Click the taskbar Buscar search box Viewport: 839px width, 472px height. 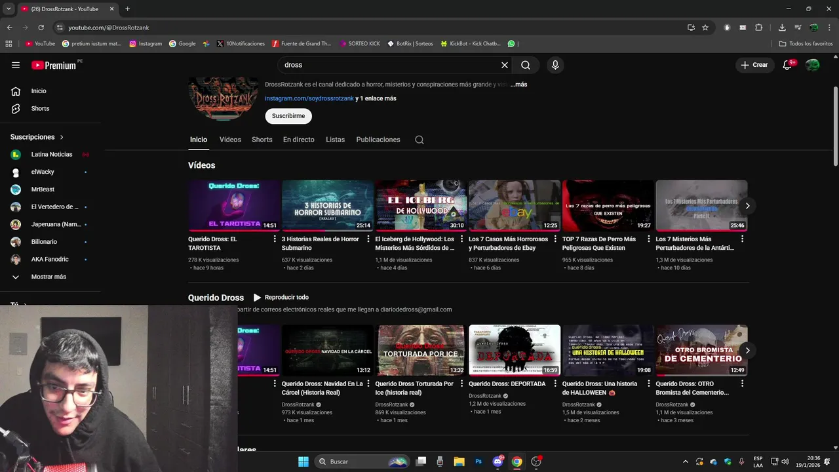[x=362, y=462]
